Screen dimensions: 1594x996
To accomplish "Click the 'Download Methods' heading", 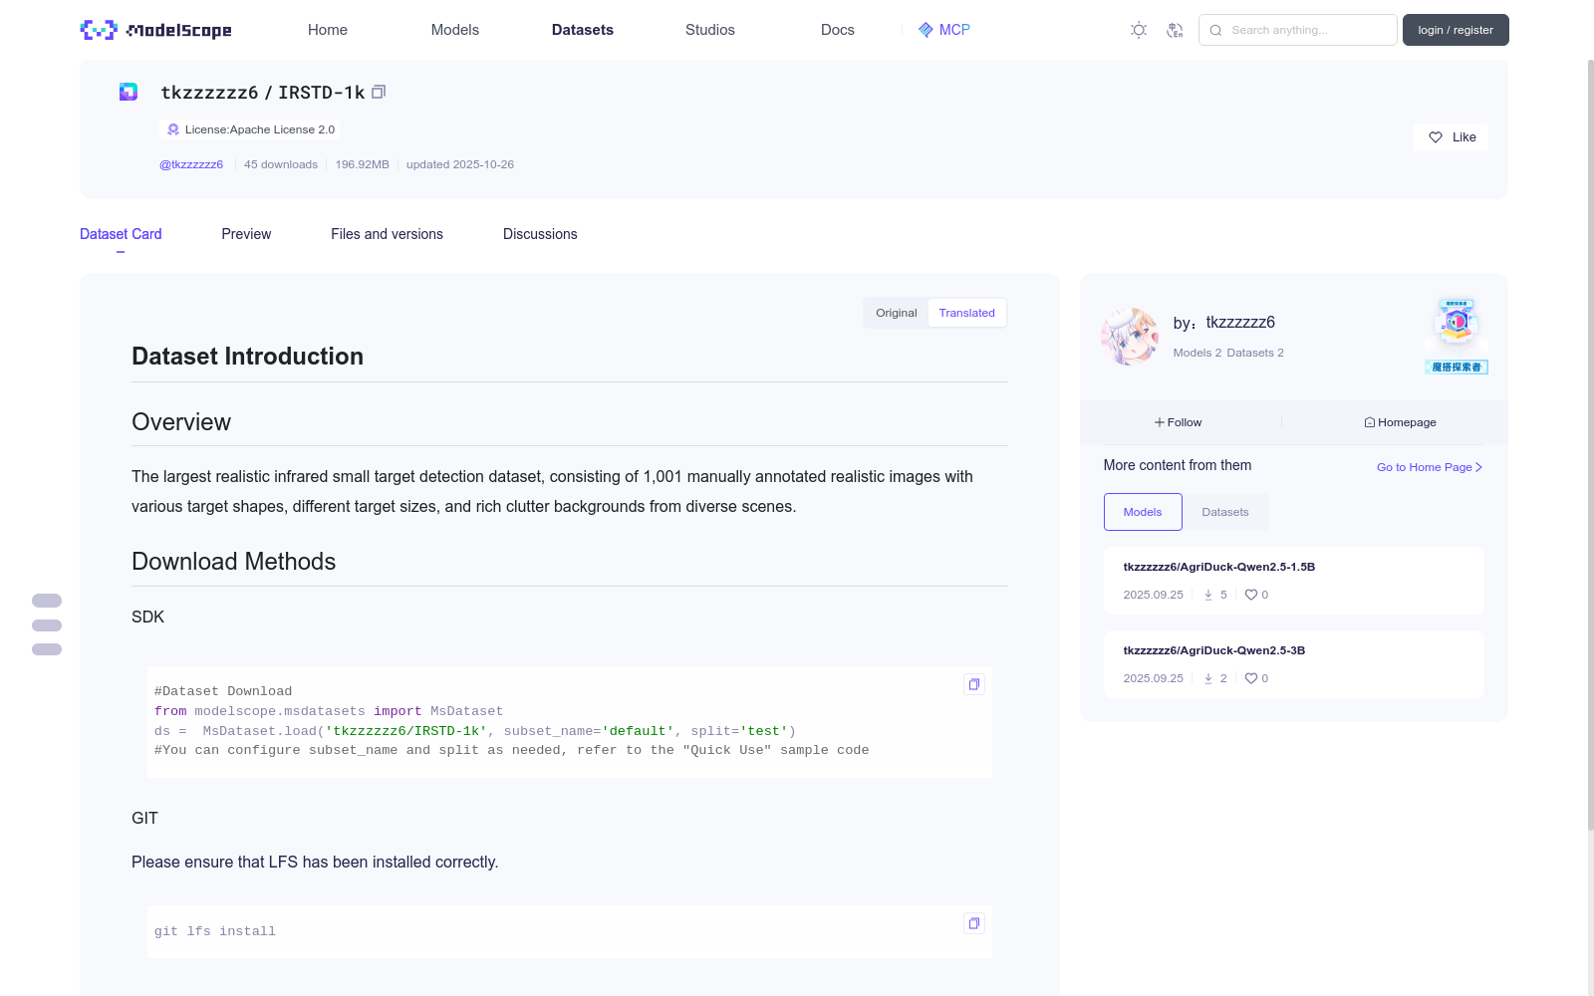I will (x=234, y=561).
